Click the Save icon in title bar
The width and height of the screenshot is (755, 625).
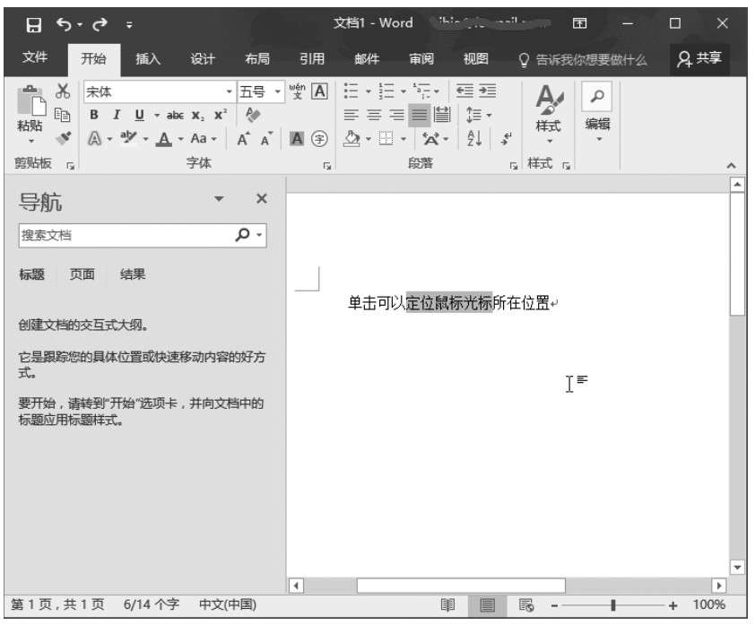tap(32, 22)
